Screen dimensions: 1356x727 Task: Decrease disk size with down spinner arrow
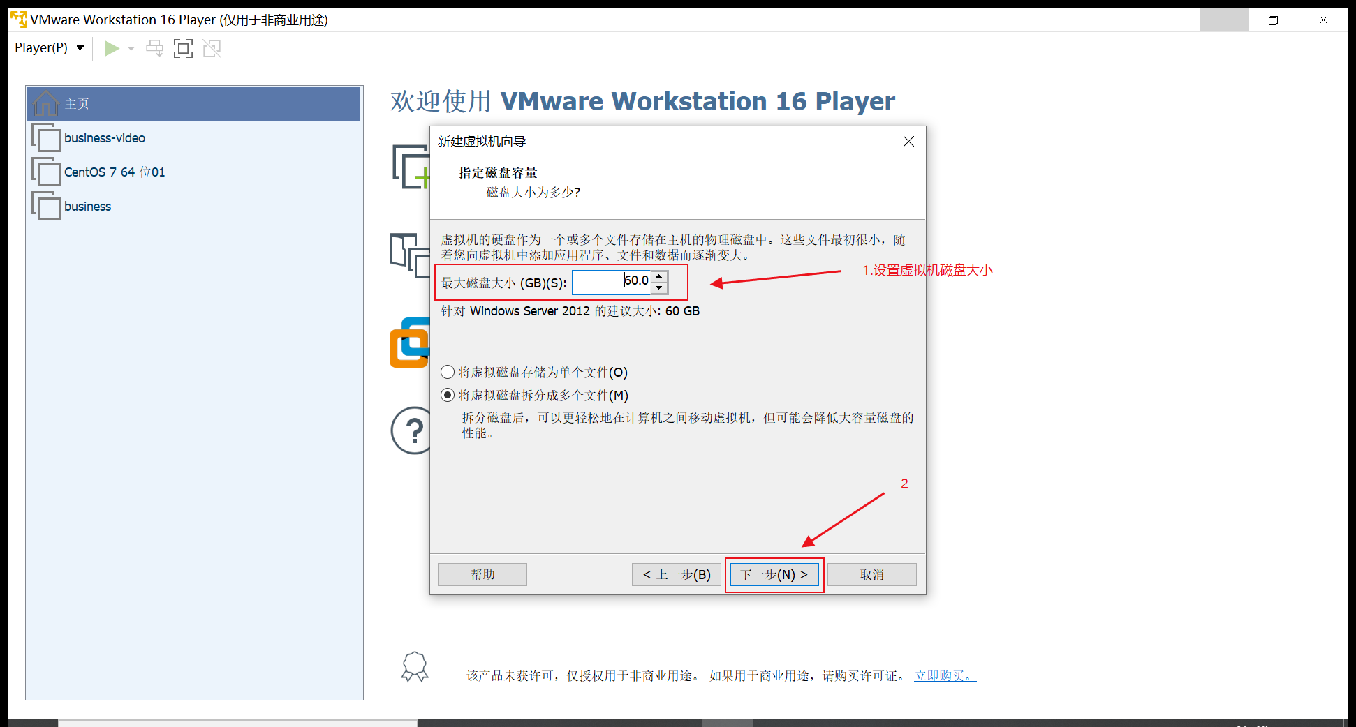[x=659, y=287]
